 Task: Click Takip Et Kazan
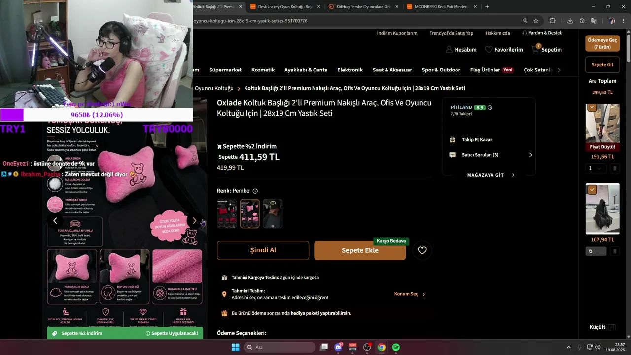[477, 140]
